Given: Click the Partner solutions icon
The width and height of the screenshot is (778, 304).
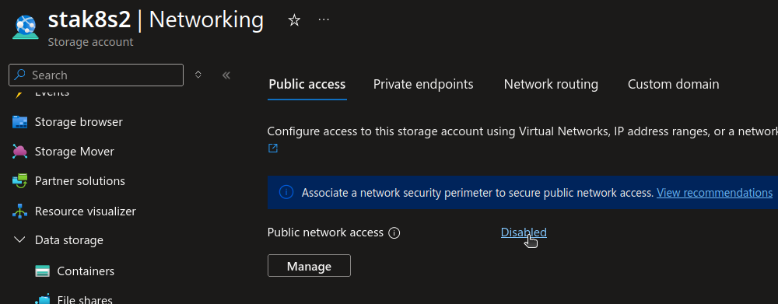Looking at the screenshot, I should pyautogui.click(x=20, y=181).
